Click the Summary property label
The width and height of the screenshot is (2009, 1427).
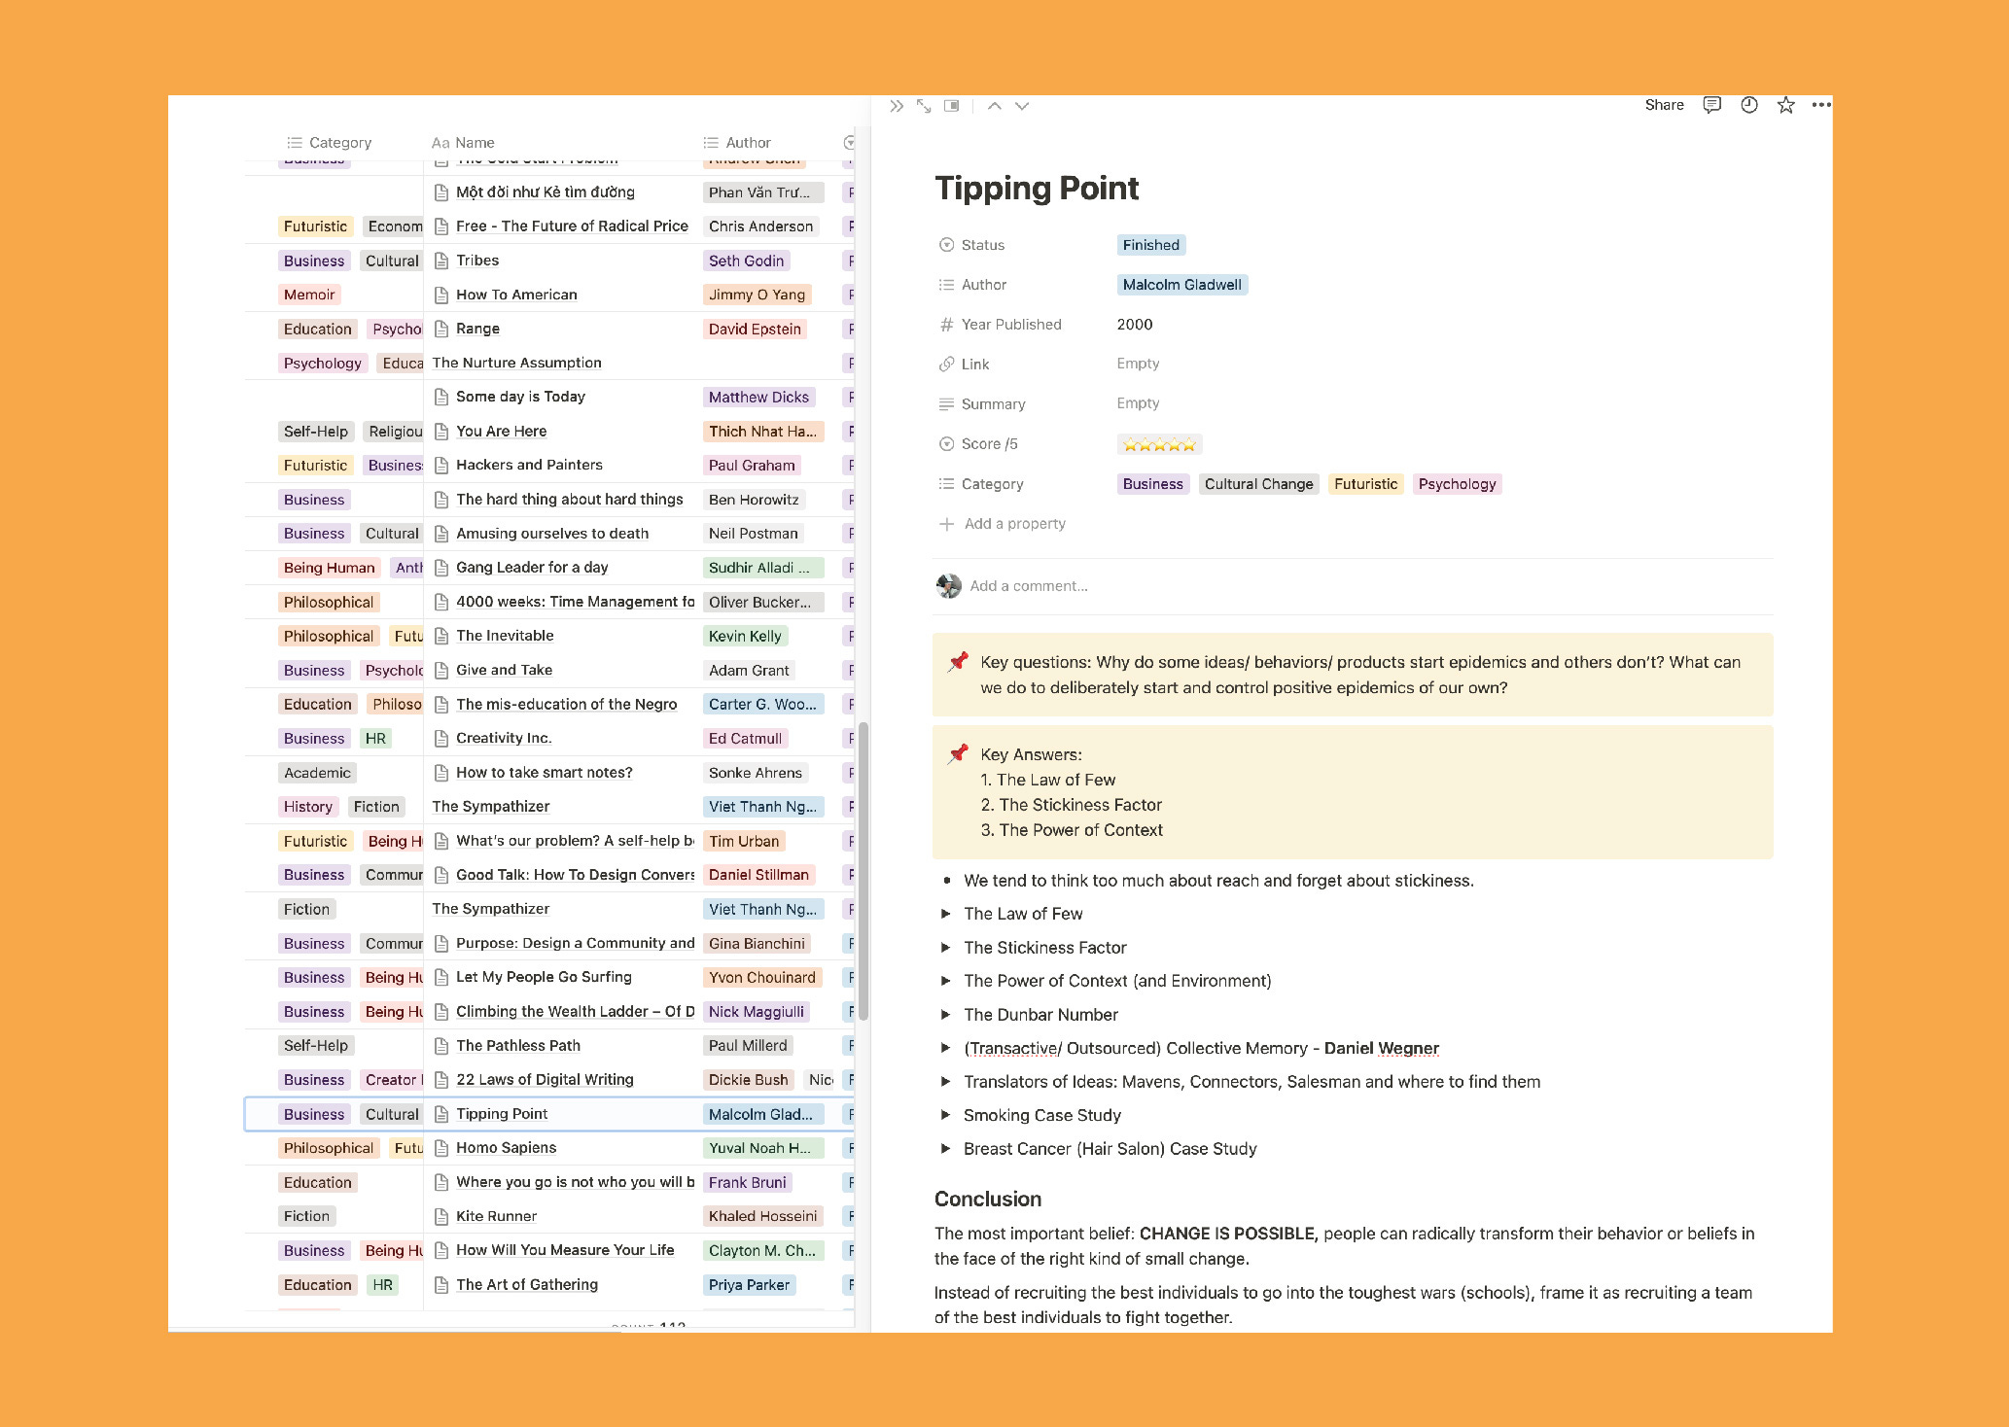[981, 404]
